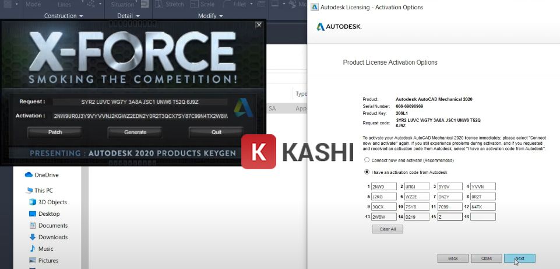This screenshot has width=560, height=269.
Task: Click the 3D Objects folder icon
Action: 33,202
